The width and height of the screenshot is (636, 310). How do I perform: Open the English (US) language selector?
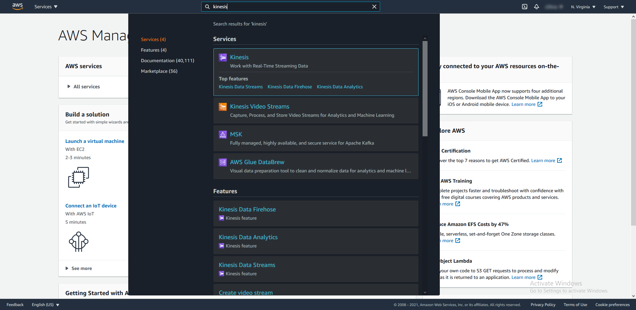45,305
